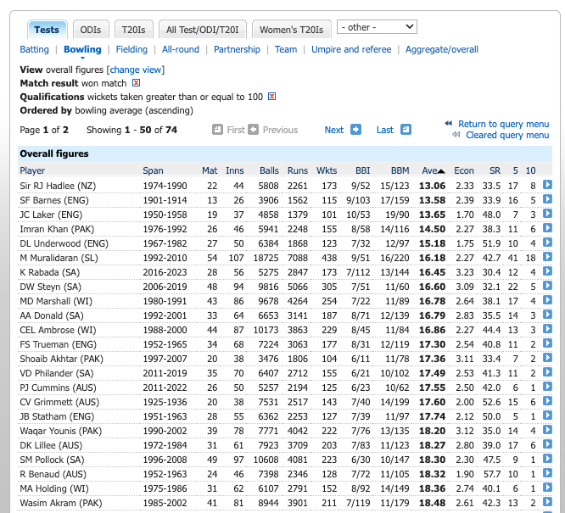Switch to the ODIs tab
This screenshot has width=565, height=513.
tap(90, 30)
